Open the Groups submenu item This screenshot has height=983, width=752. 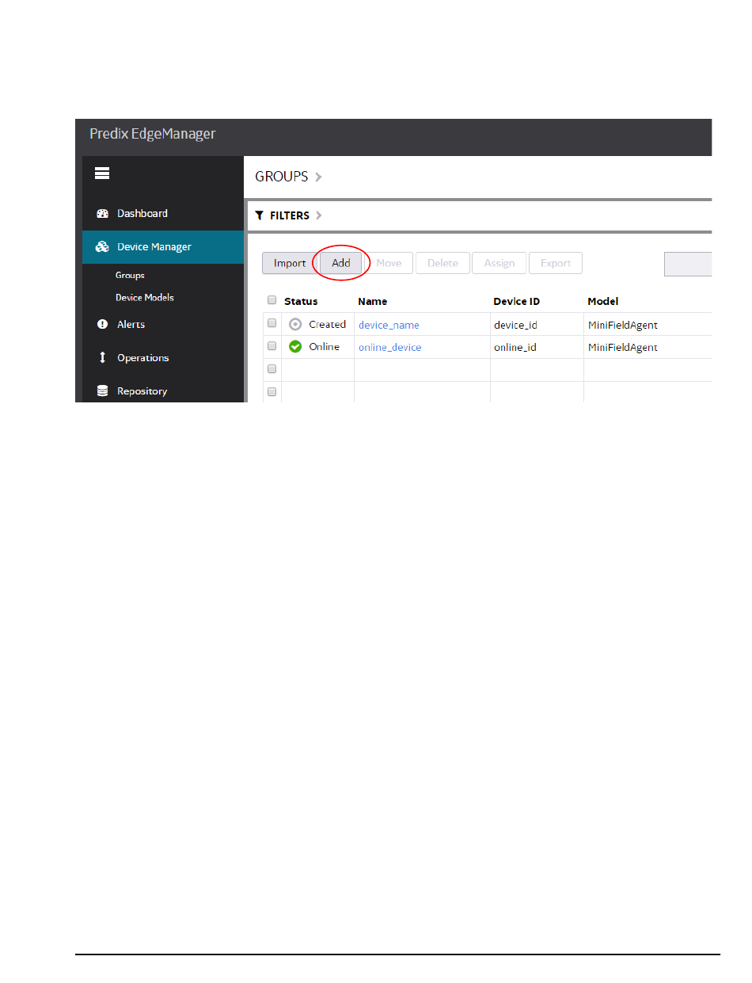tap(130, 275)
